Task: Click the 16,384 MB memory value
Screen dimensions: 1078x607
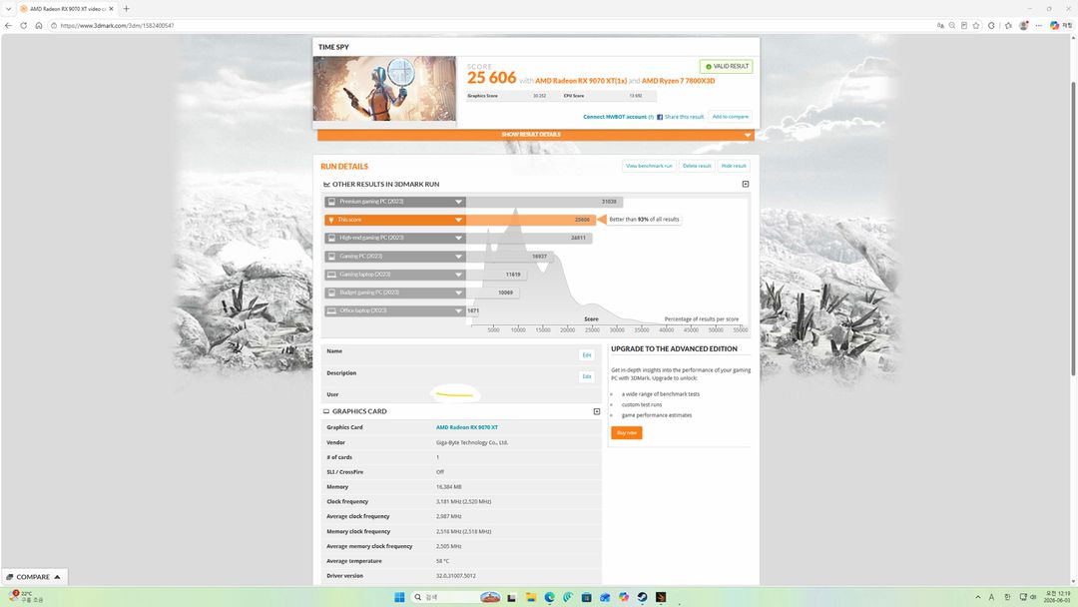Action: click(x=449, y=487)
